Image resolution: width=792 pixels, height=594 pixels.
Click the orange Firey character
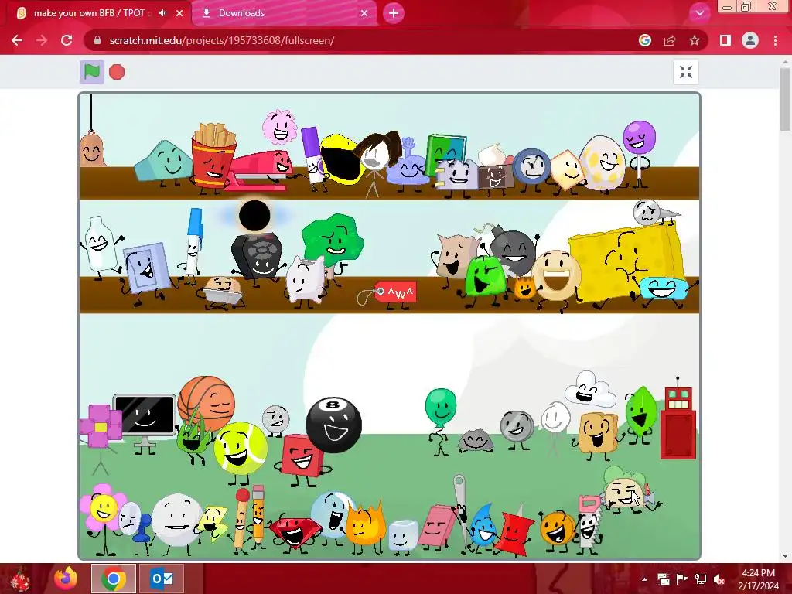tap(366, 525)
